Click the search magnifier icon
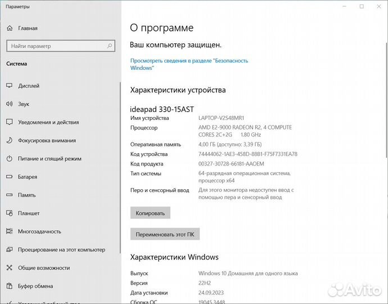Viewport: 388px width, 304px height. pyautogui.click(x=109, y=46)
